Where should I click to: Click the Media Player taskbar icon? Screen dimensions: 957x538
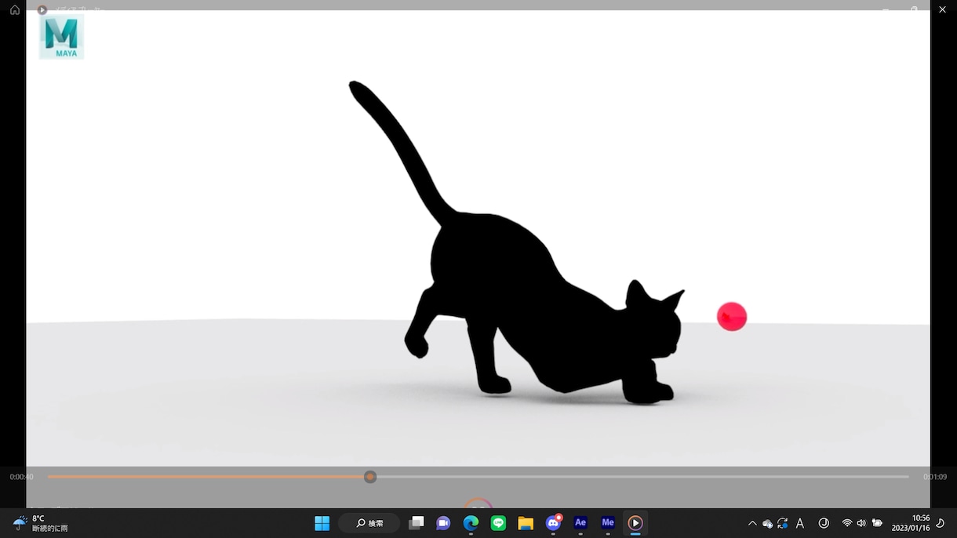[635, 523]
